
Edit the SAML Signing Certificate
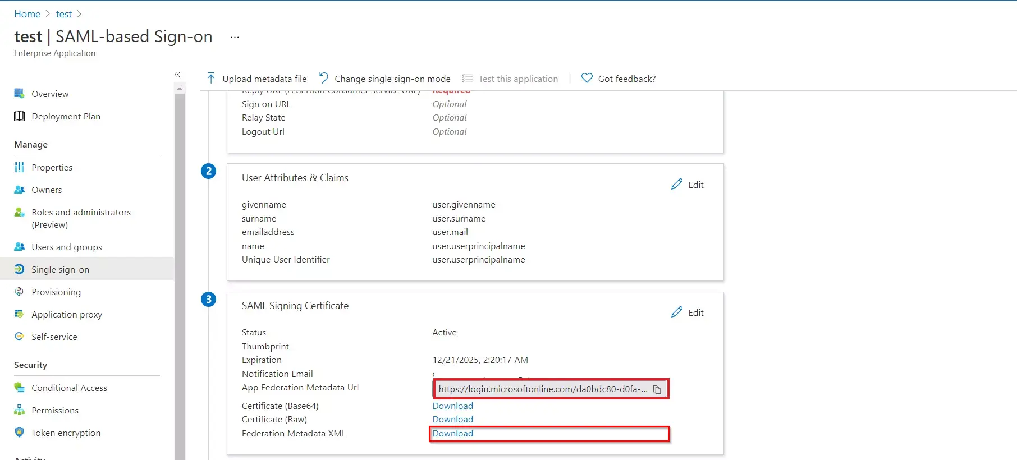point(688,312)
